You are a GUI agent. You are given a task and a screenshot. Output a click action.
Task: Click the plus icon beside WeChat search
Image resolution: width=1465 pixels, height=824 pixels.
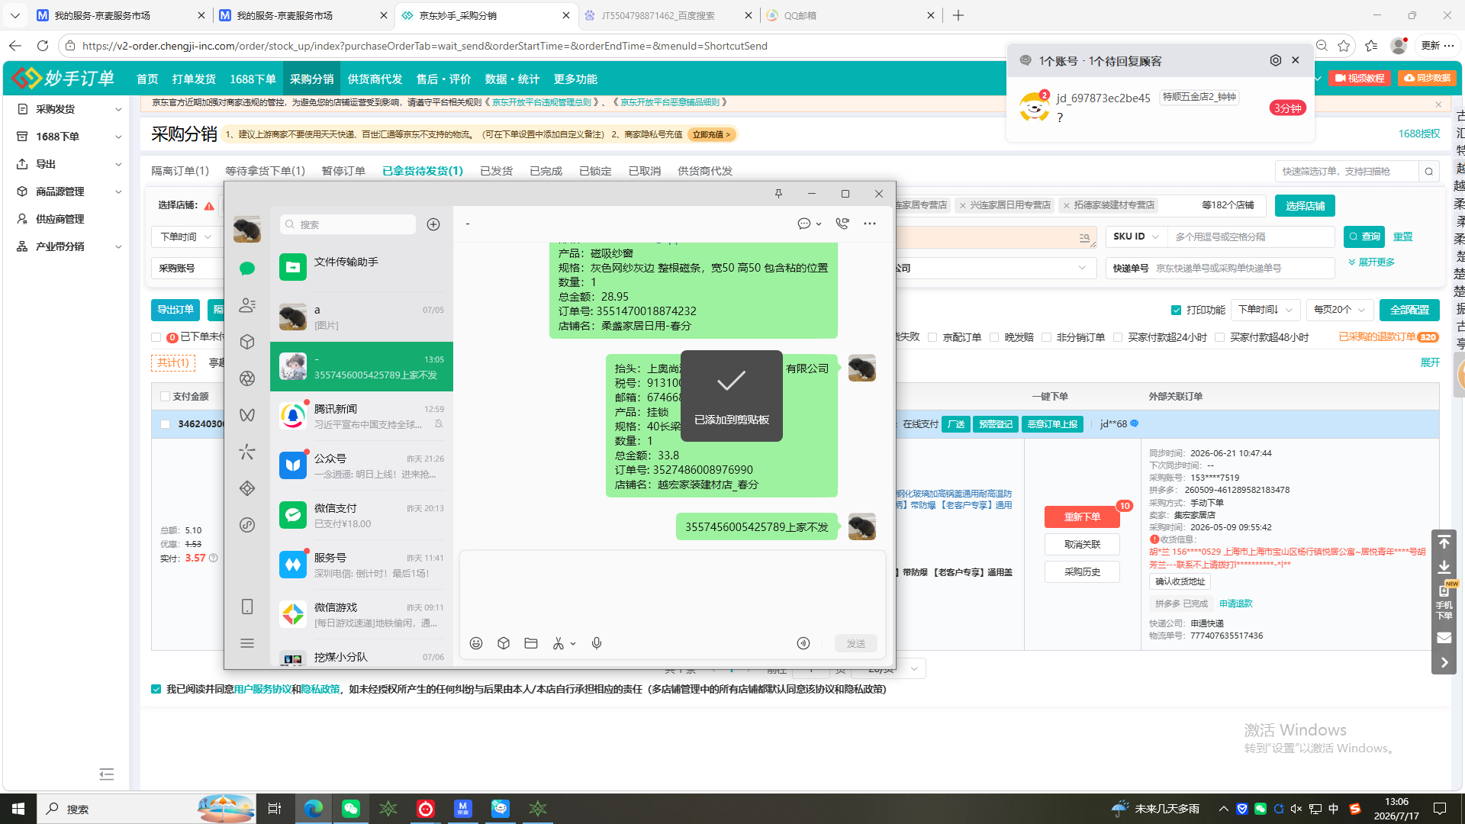(x=433, y=224)
